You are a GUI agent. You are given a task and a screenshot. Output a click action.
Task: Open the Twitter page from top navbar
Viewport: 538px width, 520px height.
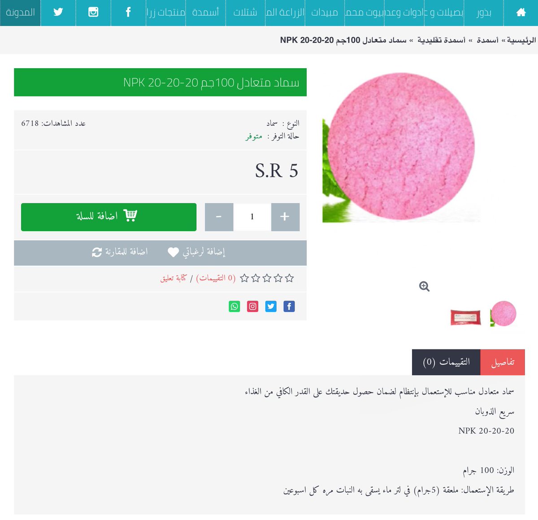point(58,12)
